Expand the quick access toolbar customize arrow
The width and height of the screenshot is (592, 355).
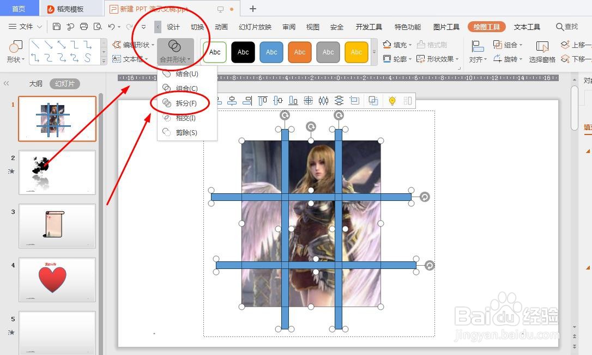143,27
